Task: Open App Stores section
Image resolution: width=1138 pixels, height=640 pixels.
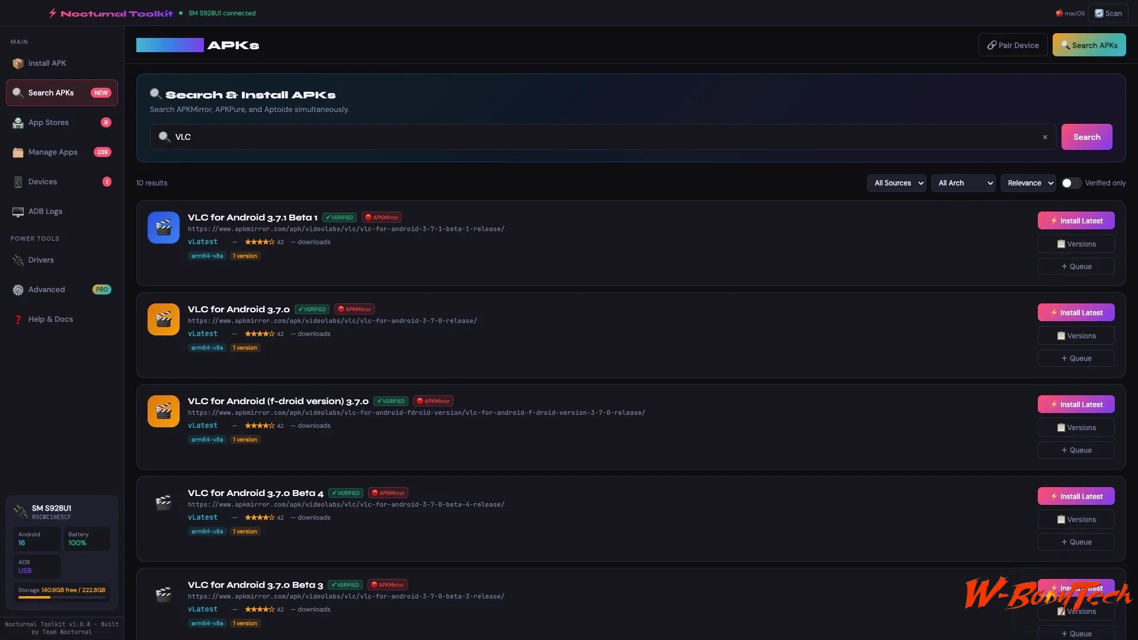Action: 62,123
